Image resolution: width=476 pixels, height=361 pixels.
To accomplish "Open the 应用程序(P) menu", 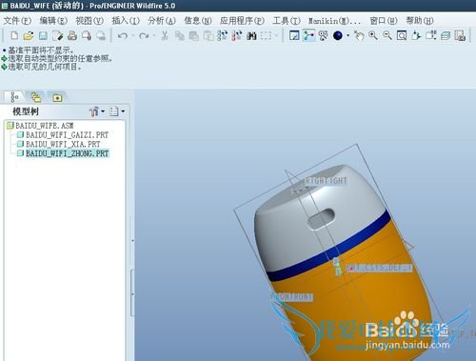I will pyautogui.click(x=242, y=21).
